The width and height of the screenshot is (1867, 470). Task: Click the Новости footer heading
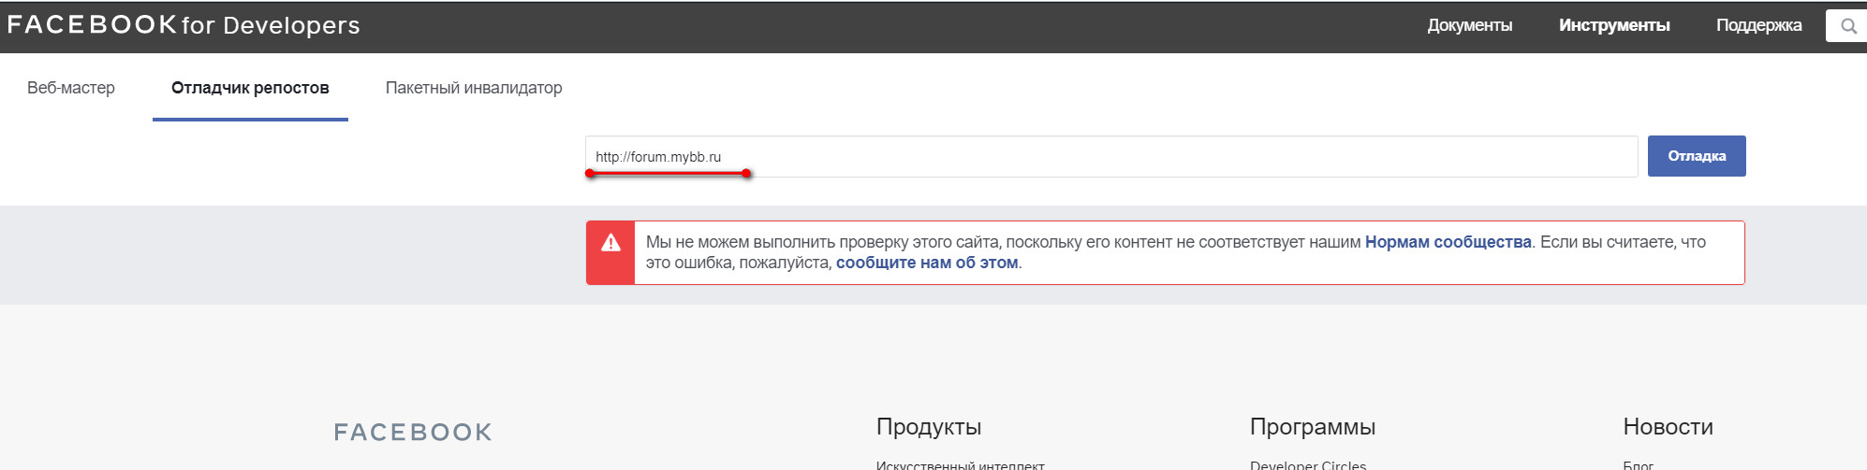pyautogui.click(x=1668, y=427)
